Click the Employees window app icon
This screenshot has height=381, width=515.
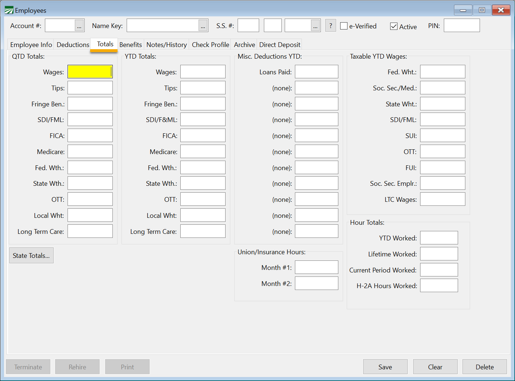pyautogui.click(x=9, y=10)
